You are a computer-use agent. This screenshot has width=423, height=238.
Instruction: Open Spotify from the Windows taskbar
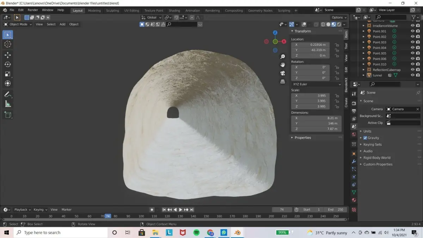click(196, 232)
